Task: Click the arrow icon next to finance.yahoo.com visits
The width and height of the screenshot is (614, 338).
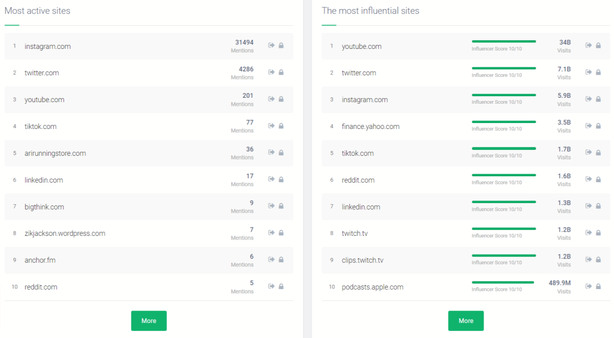Action: click(589, 126)
